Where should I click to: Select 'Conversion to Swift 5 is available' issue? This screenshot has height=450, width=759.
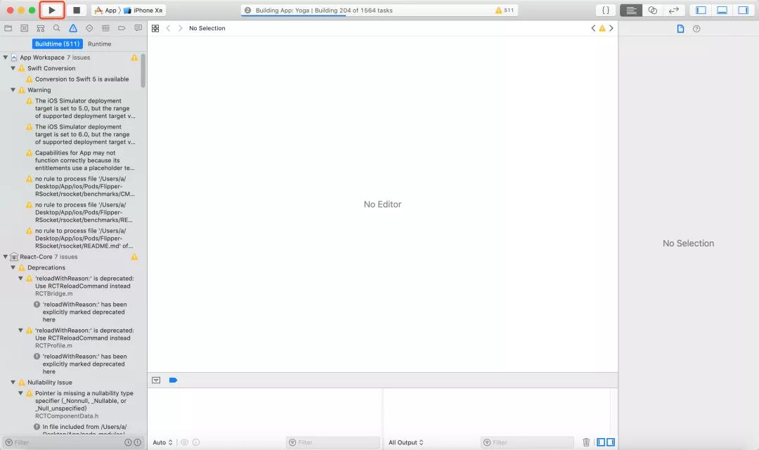click(x=82, y=79)
